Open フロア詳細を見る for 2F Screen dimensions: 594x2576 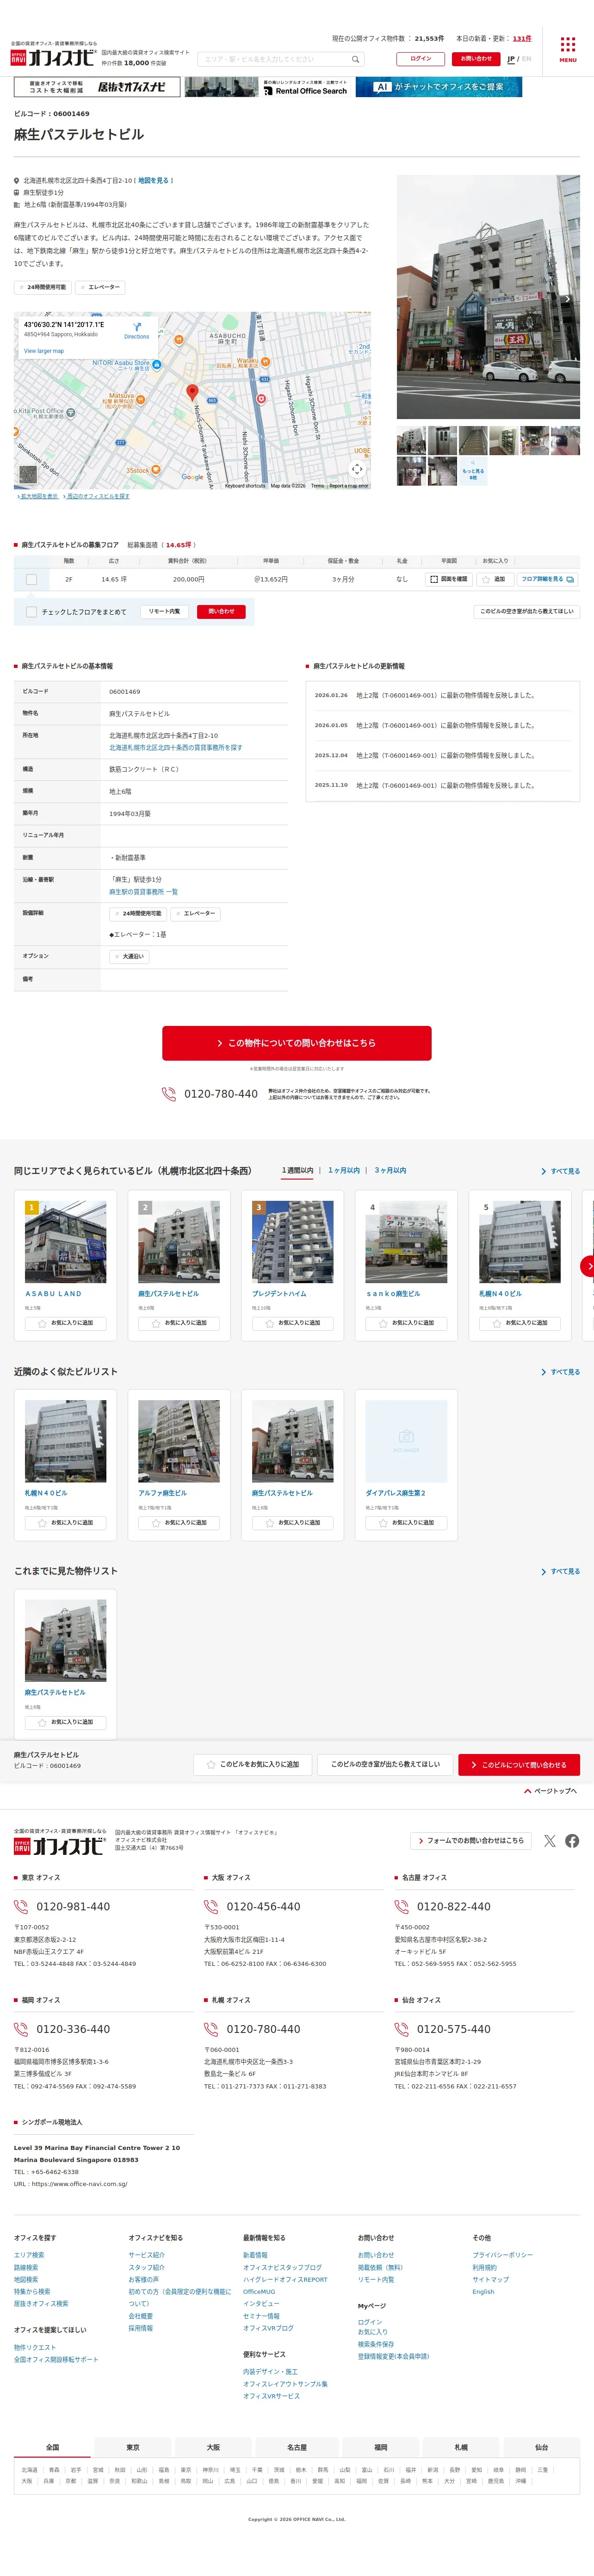point(547,579)
